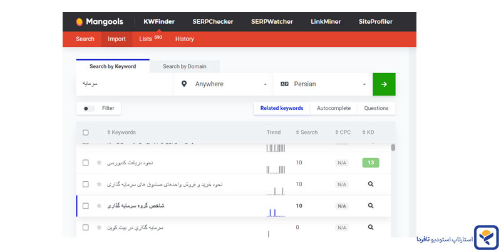Click search volume 0 of بیت کوین row
Image resolution: width=501 pixels, height=250 pixels.
coord(297,227)
